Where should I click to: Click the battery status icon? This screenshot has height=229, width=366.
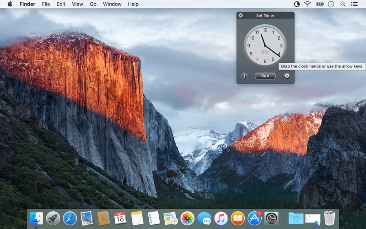(x=319, y=4)
